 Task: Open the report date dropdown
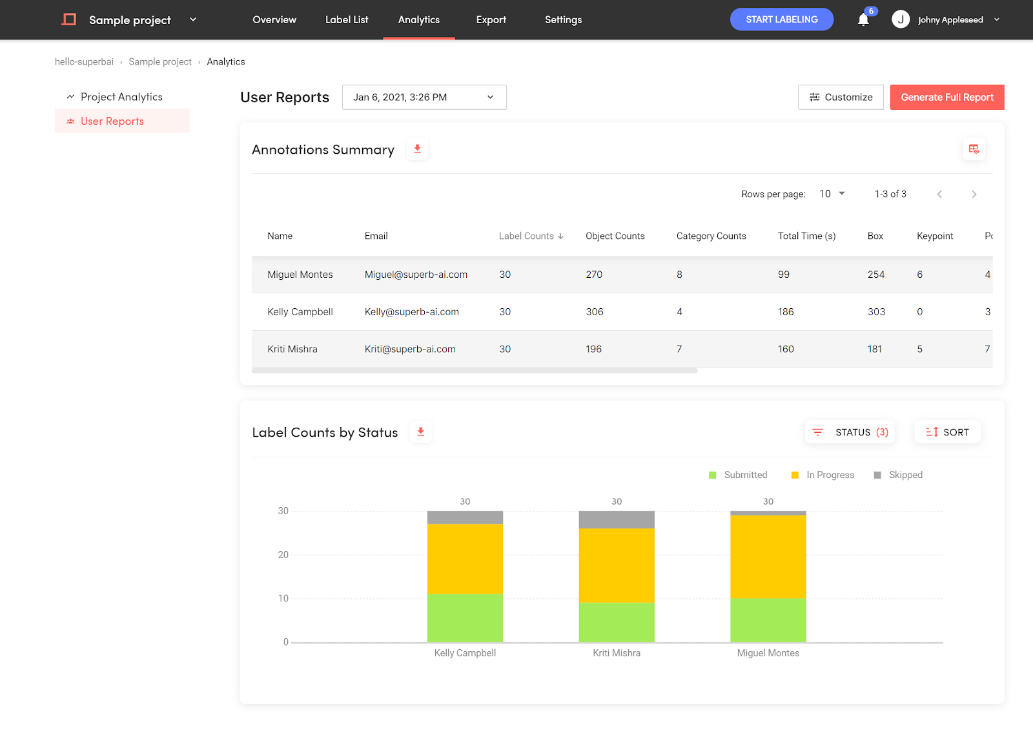(x=424, y=97)
